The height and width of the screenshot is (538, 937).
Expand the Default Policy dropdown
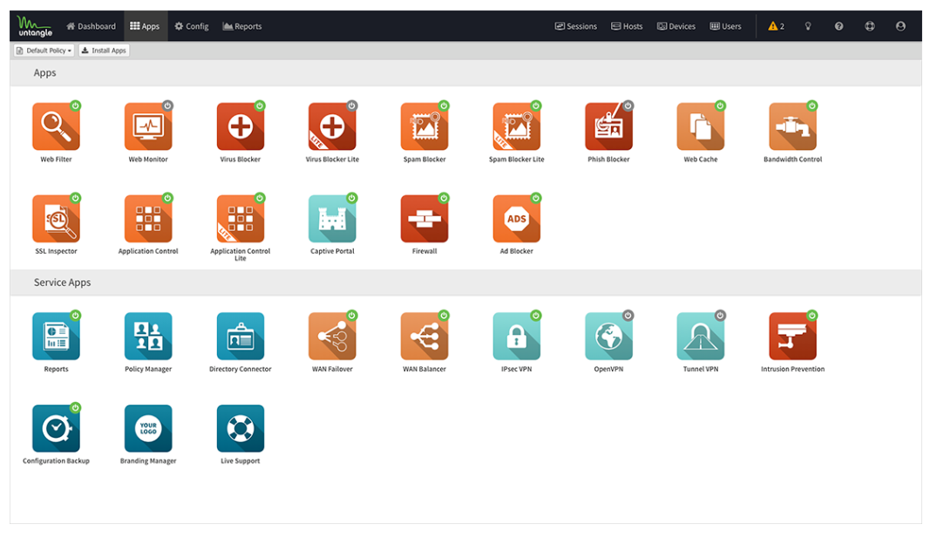pos(44,51)
